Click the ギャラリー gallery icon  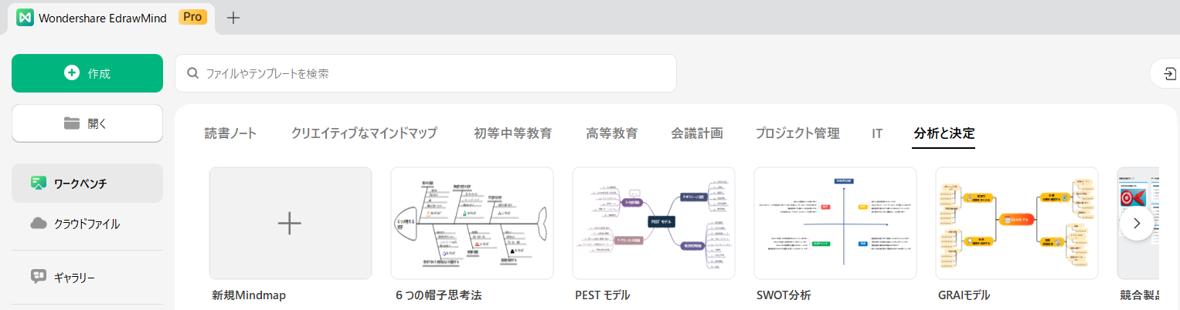pos(39,276)
